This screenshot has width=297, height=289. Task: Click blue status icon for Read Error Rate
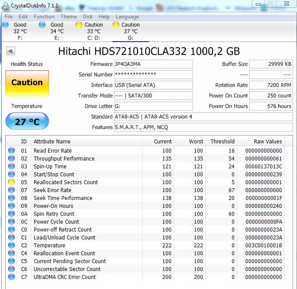11,150
